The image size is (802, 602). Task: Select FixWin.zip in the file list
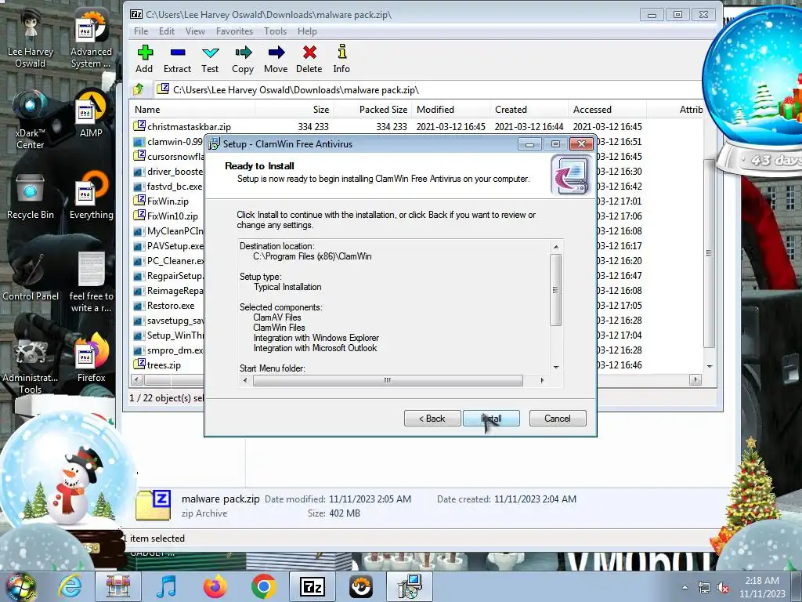click(168, 201)
